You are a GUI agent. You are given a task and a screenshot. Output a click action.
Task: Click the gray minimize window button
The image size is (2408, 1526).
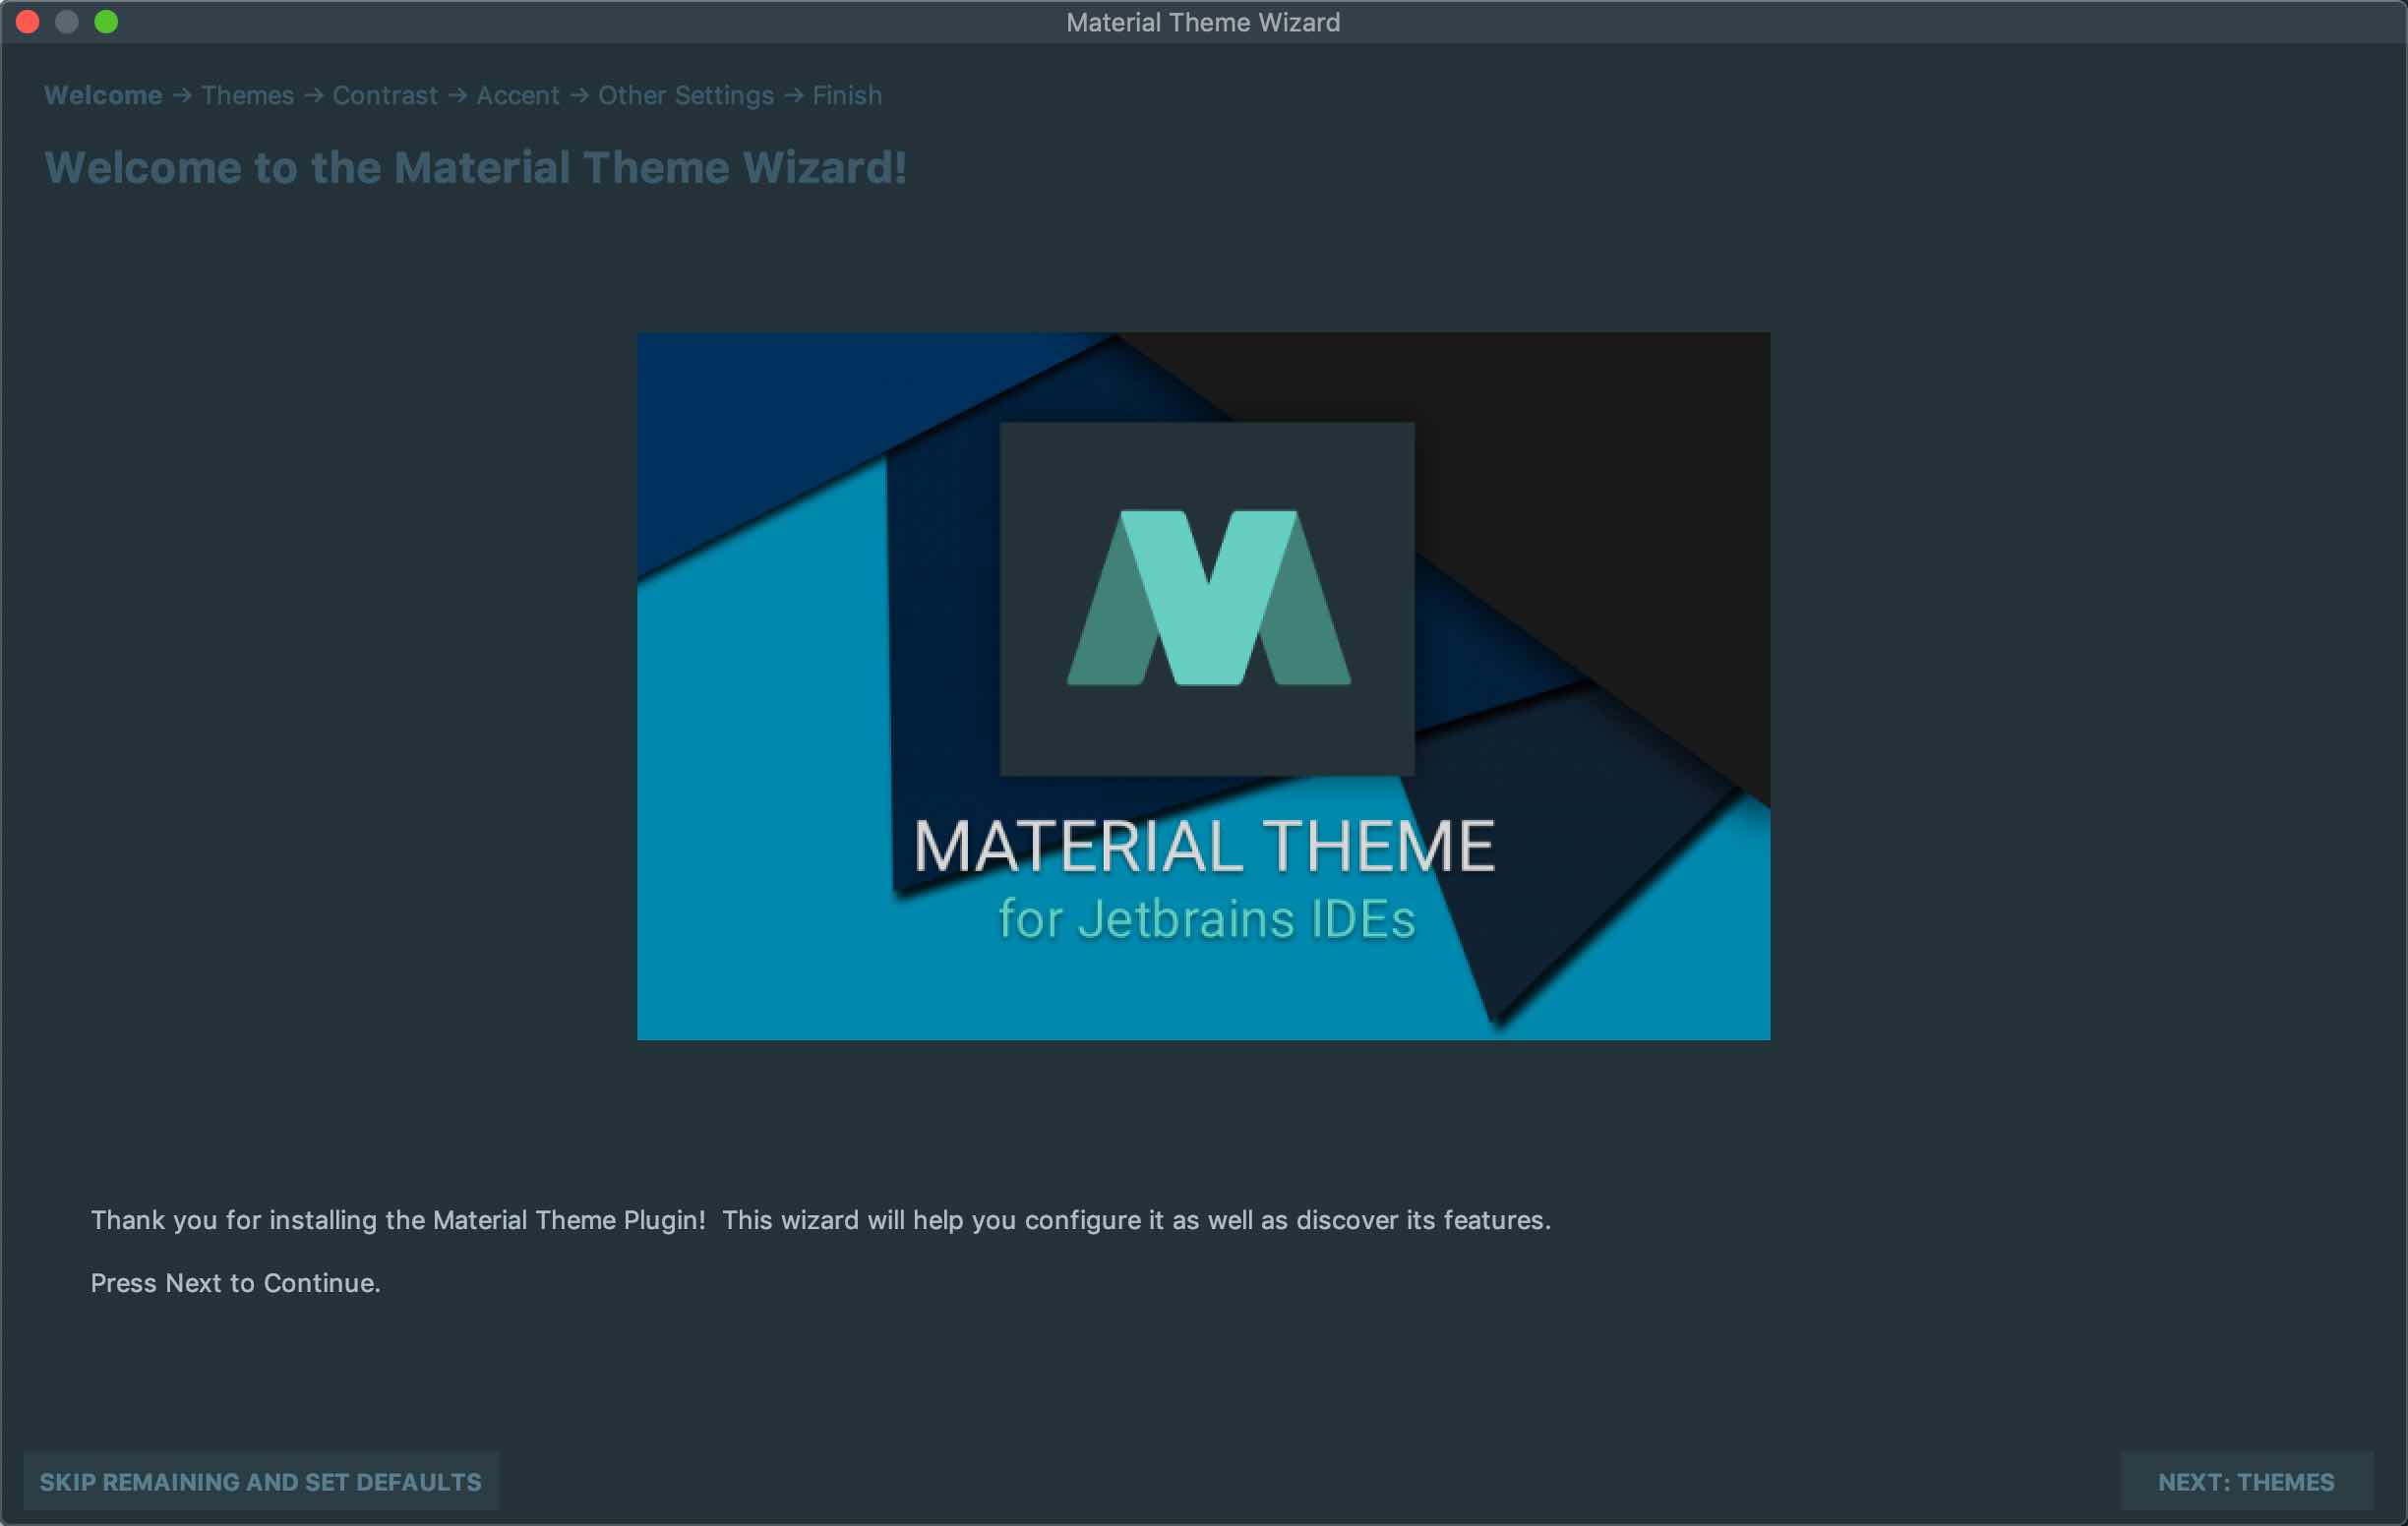67,22
